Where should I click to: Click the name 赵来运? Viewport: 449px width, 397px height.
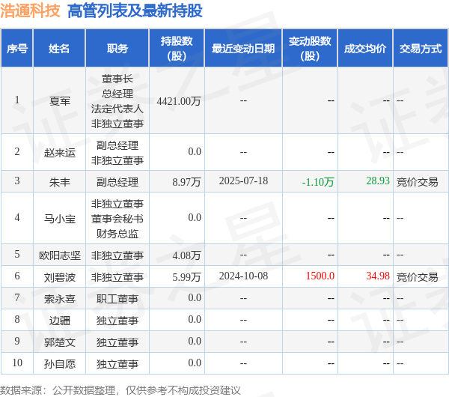(x=60, y=153)
